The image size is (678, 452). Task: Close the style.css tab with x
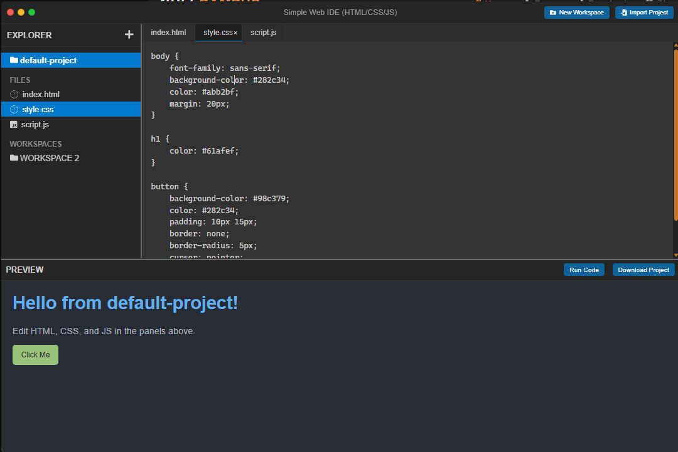(235, 33)
